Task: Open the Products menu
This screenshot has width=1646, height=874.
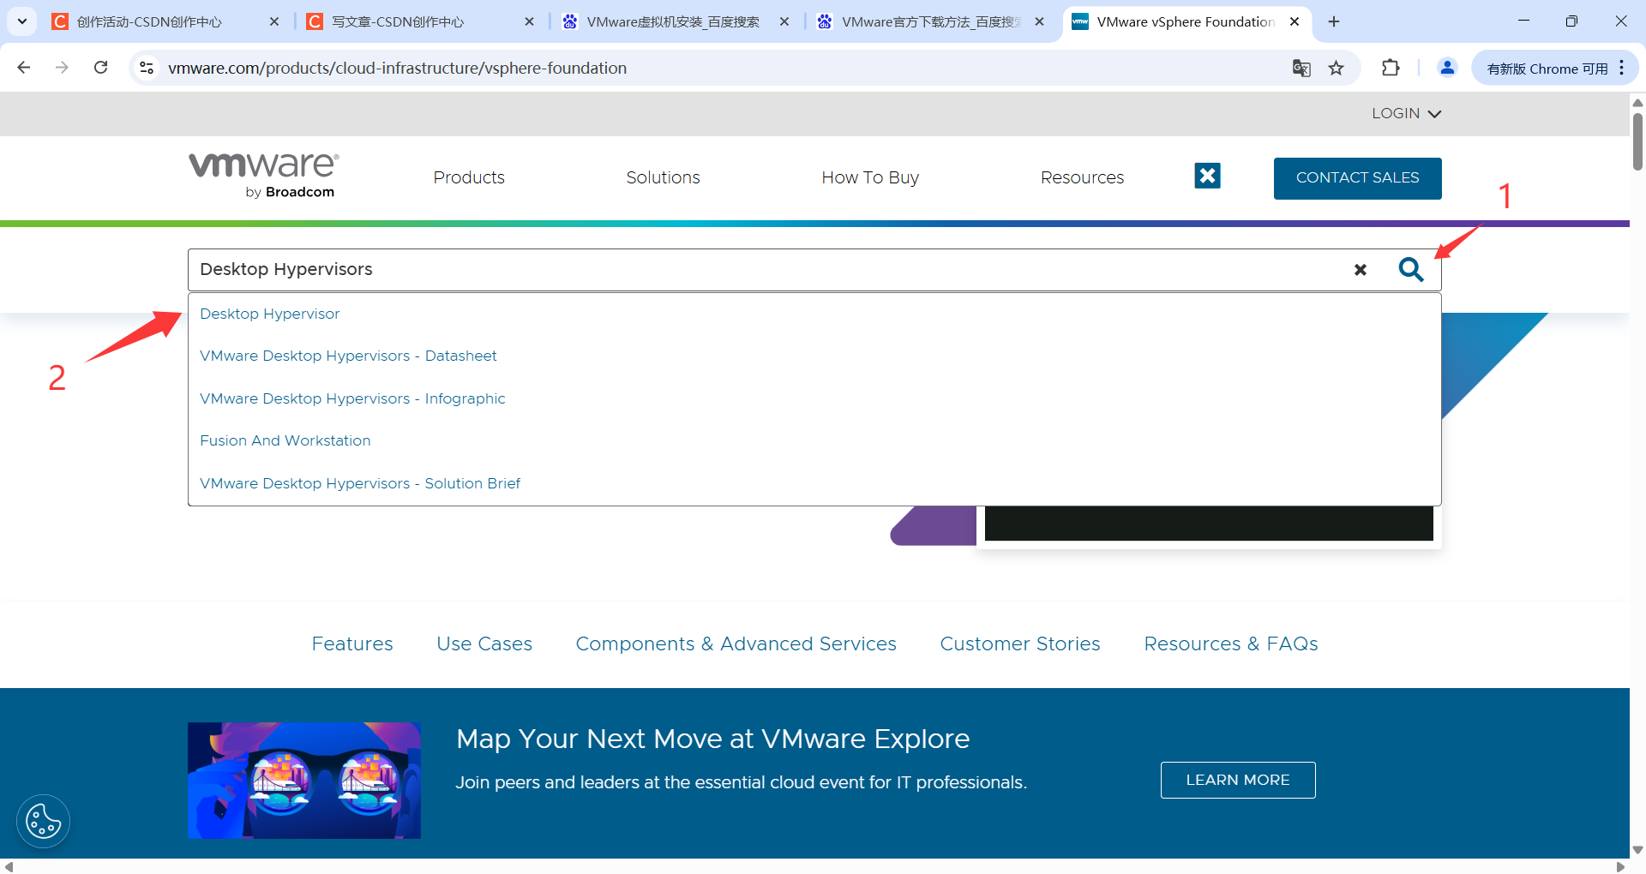Action: pyautogui.click(x=469, y=177)
